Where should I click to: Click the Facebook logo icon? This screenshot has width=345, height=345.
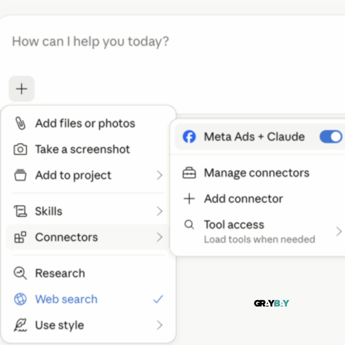coord(189,137)
